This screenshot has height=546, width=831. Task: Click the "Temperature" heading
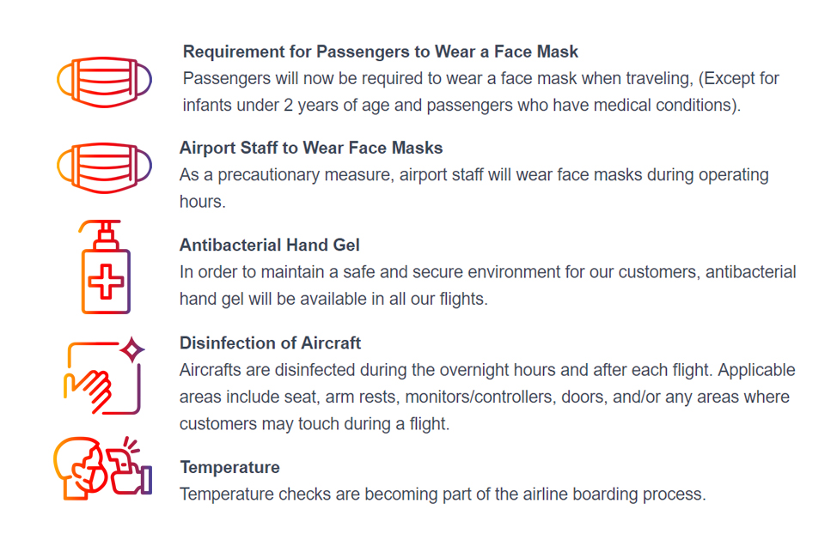point(229,467)
